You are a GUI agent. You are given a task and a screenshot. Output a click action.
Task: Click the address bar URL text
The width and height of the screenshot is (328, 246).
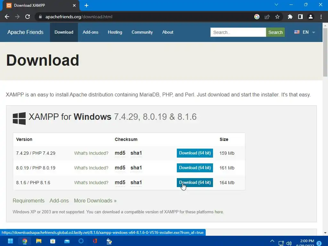79,17
